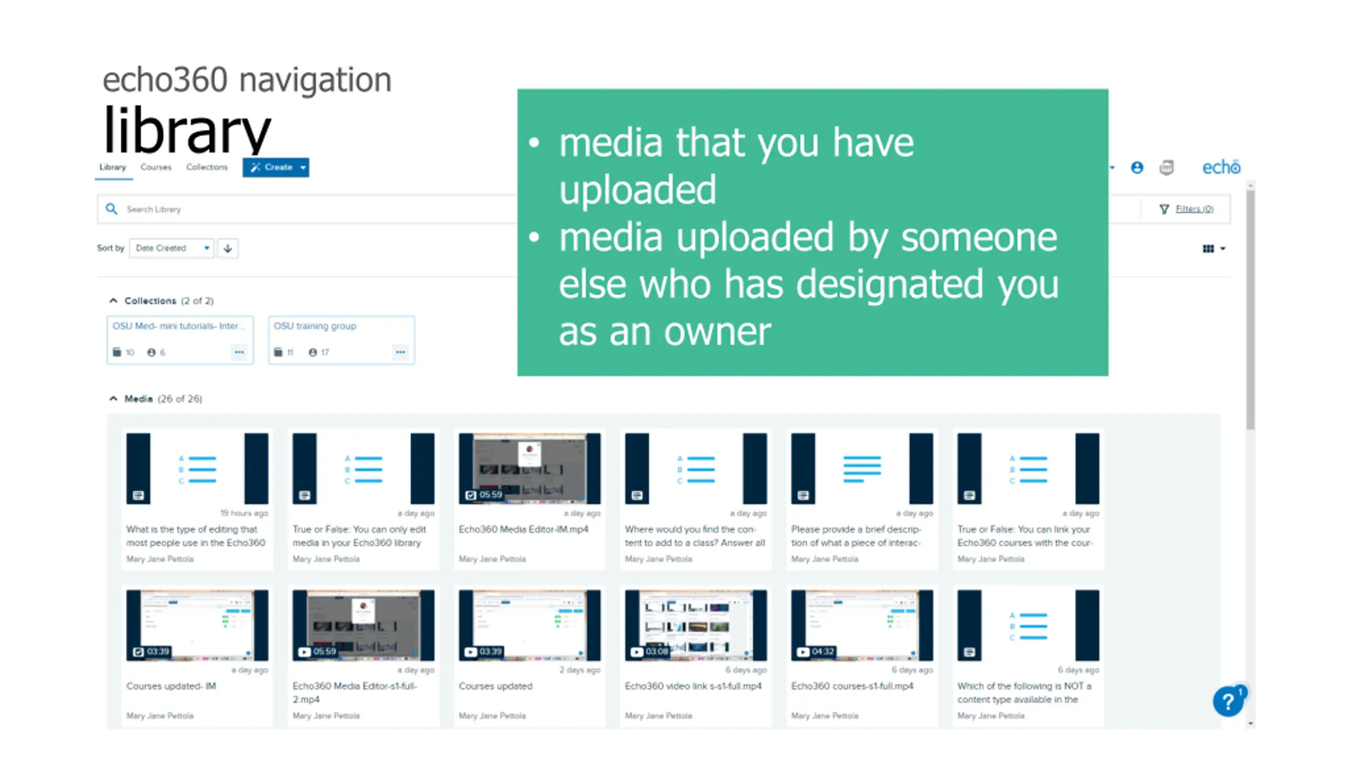
Task: Click the scrollbar down arrow
Action: pyautogui.click(x=1251, y=724)
